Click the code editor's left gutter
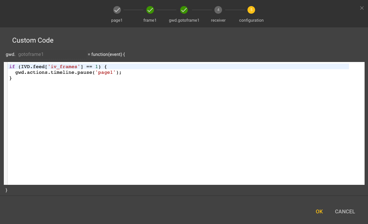Viewport: 368px width, 224px height. (5, 122)
